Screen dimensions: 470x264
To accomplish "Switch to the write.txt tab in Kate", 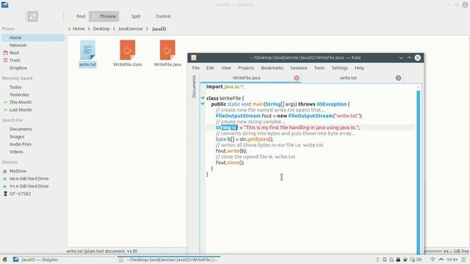I will 348,78.
